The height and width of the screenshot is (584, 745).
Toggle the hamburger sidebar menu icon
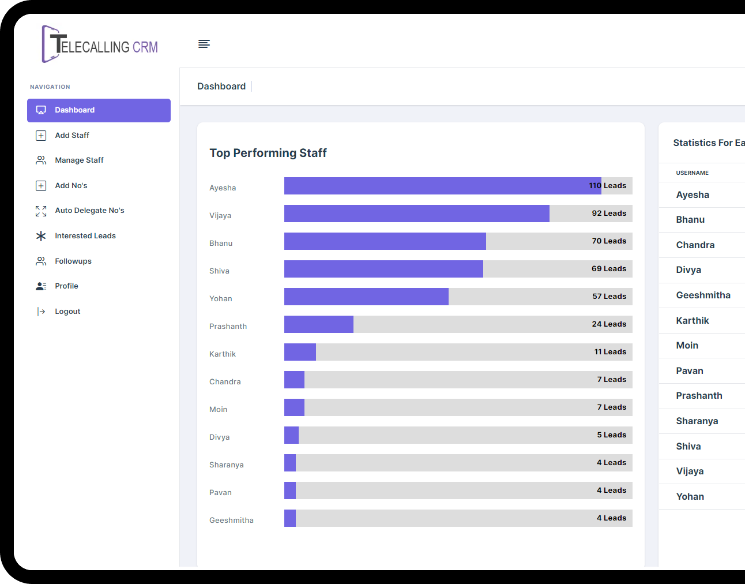pos(204,44)
